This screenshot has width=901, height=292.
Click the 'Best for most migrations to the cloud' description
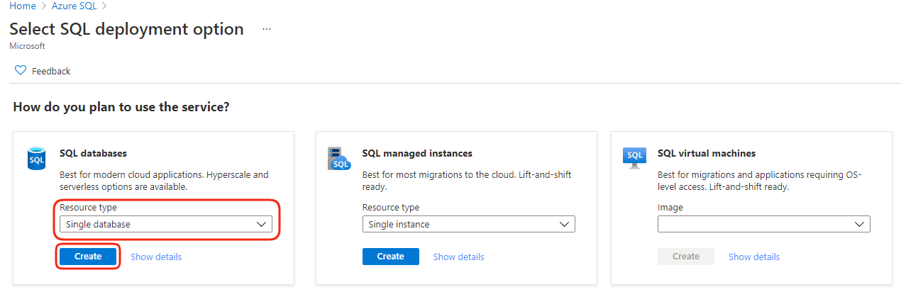[x=467, y=181]
